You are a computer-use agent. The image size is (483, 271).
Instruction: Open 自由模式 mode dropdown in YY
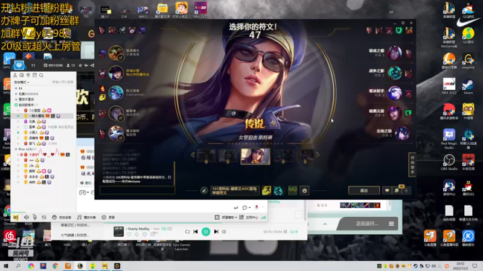pos(22,83)
